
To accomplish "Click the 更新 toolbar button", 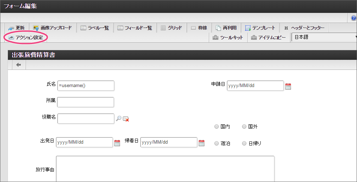I will pos(17,28).
